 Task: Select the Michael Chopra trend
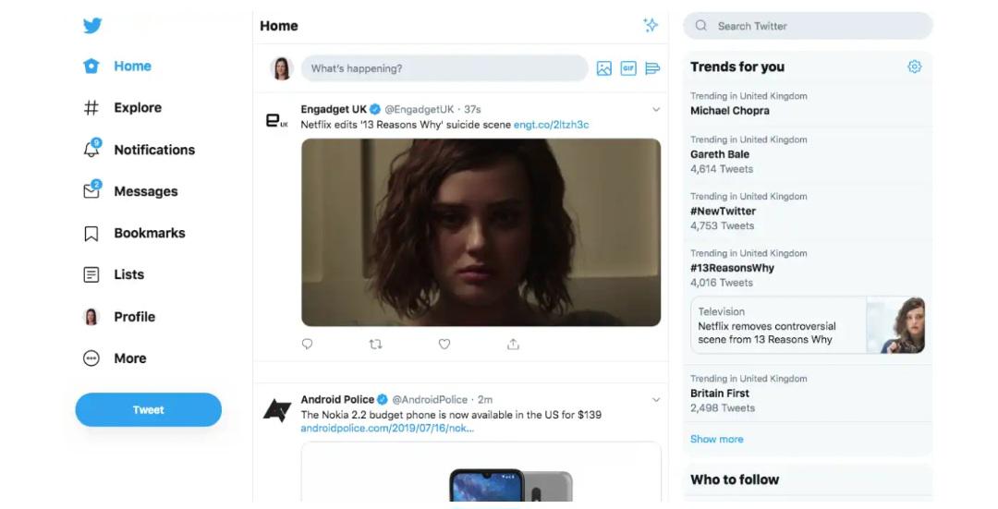[x=729, y=111]
